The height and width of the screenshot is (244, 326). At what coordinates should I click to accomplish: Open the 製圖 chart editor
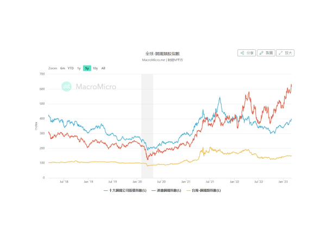pyautogui.click(x=266, y=53)
